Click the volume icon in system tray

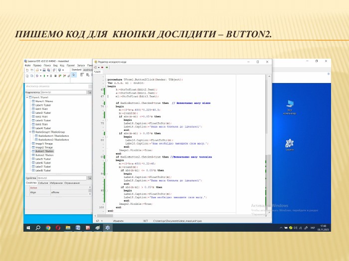[296, 228]
